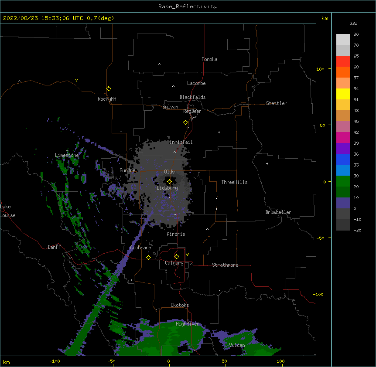
Task: Click the dBZ legend heading
Action: (353, 24)
